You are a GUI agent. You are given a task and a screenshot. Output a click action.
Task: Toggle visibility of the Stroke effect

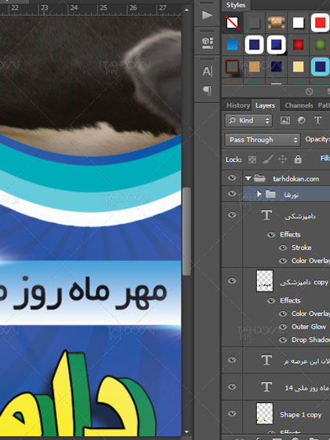283,247
